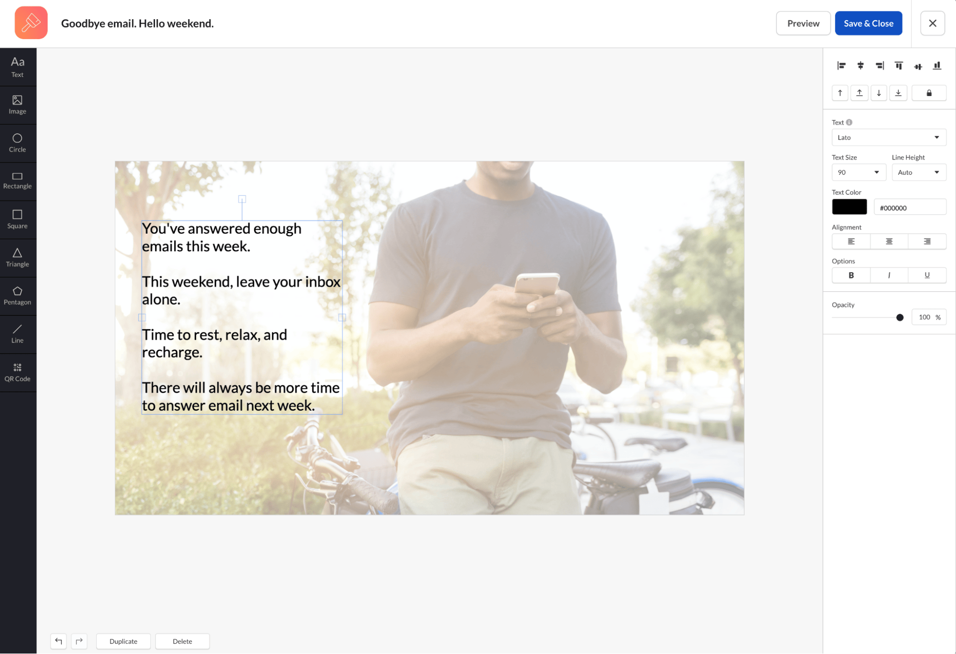The height and width of the screenshot is (654, 956).
Task: Expand the Text Size dropdown
Action: click(858, 172)
